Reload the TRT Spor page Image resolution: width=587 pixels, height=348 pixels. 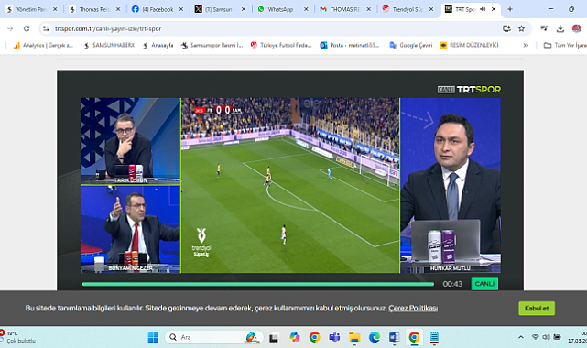tap(27, 28)
